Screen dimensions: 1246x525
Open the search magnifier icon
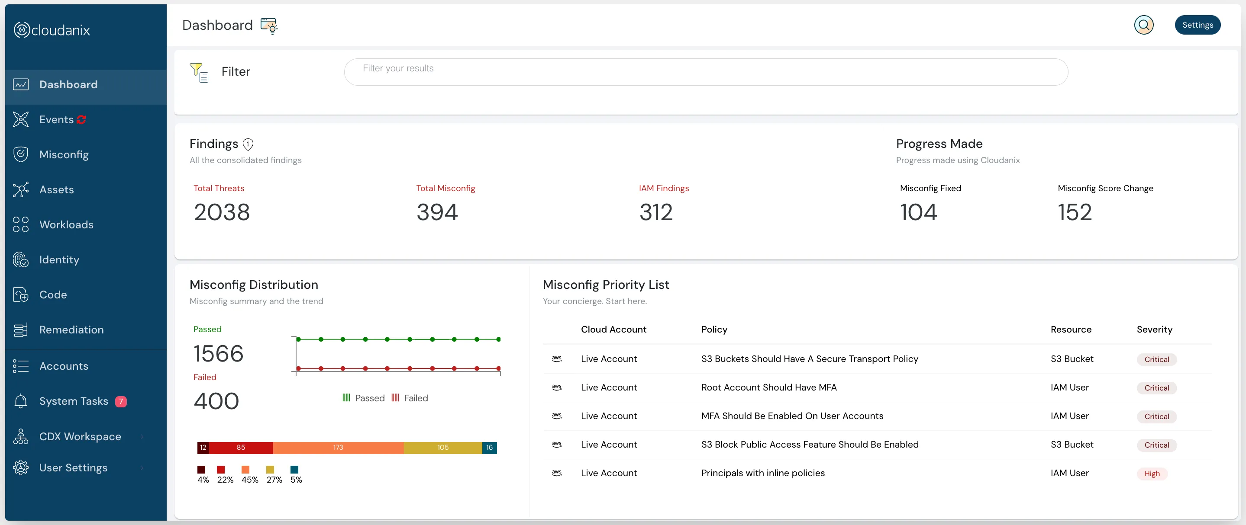(x=1143, y=25)
